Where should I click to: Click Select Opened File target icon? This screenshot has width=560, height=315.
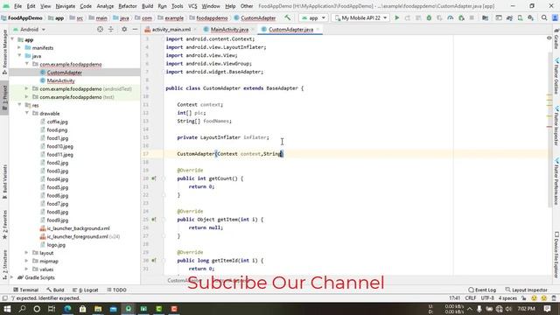[x=100, y=29]
